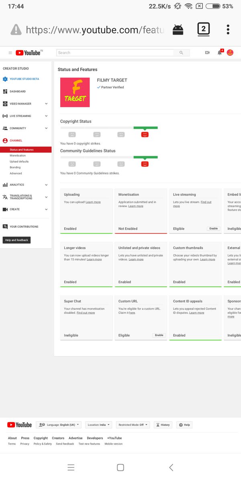This screenshot has height=482, width=241.
Task: Tap the browser URL address bar
Action: pyautogui.click(x=95, y=30)
